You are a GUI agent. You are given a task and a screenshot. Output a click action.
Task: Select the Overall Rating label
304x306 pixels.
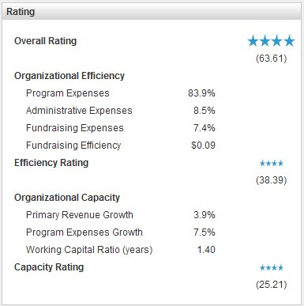46,41
